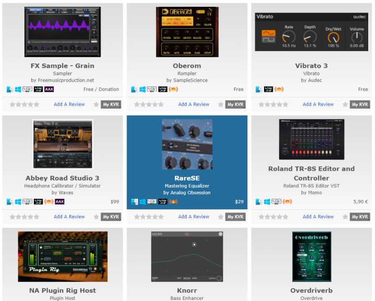This screenshot has height=301, width=375.
Task: Favorite Vibrato 3 with the star beside My KVR
Action: (345, 105)
